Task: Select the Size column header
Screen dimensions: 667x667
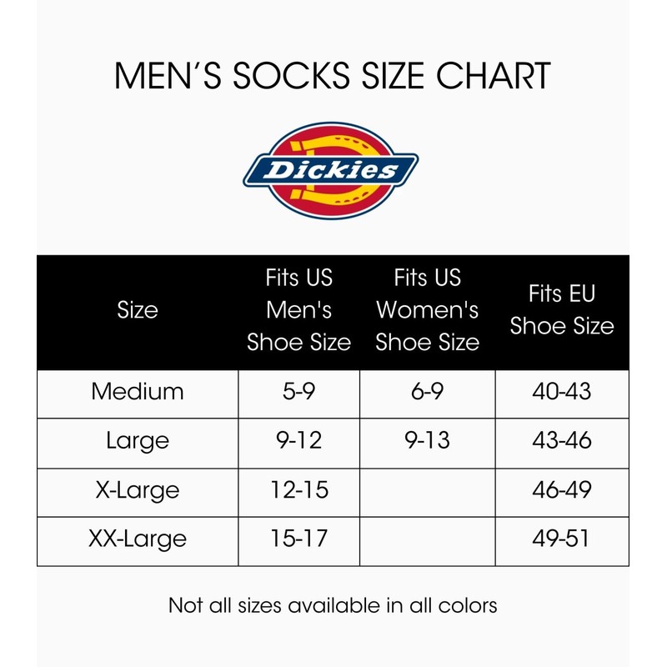Action: [138, 310]
